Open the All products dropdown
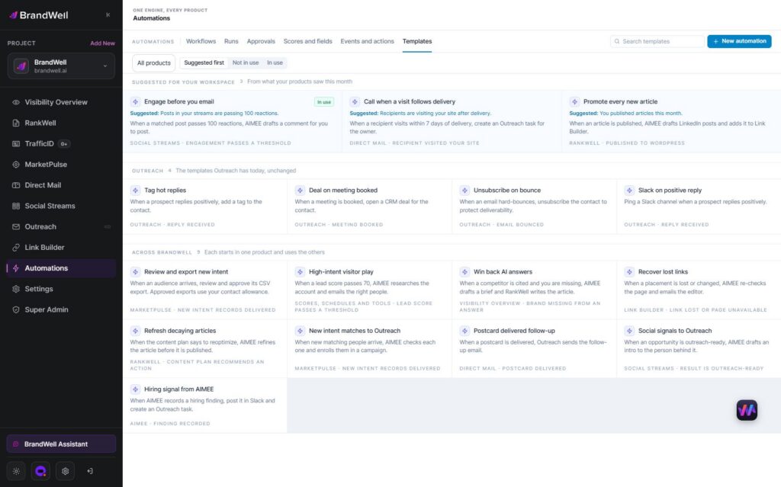 (154, 62)
